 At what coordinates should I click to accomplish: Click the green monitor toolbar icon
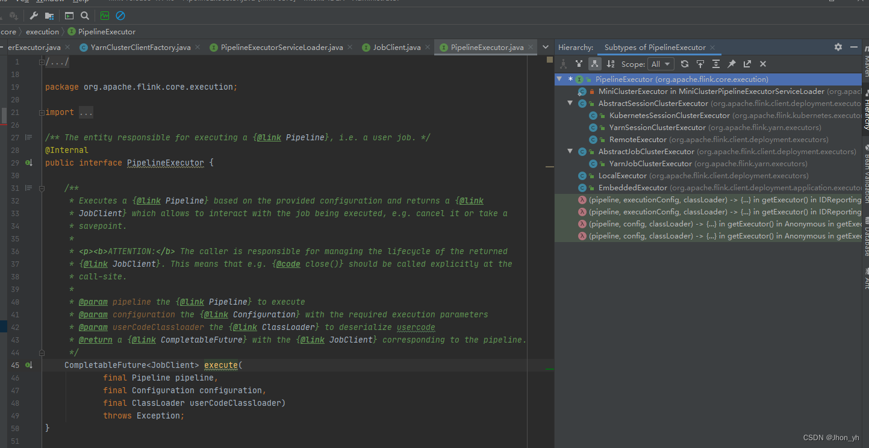(105, 16)
